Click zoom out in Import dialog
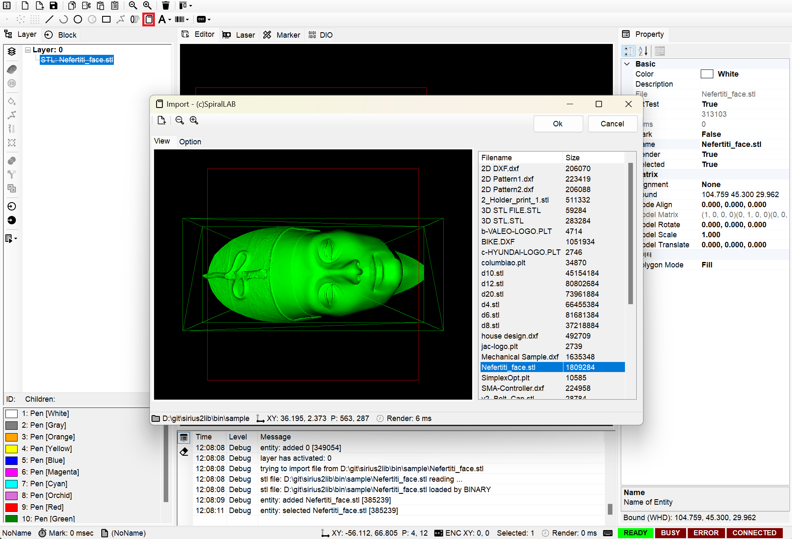Image resolution: width=792 pixels, height=539 pixels. tap(180, 121)
